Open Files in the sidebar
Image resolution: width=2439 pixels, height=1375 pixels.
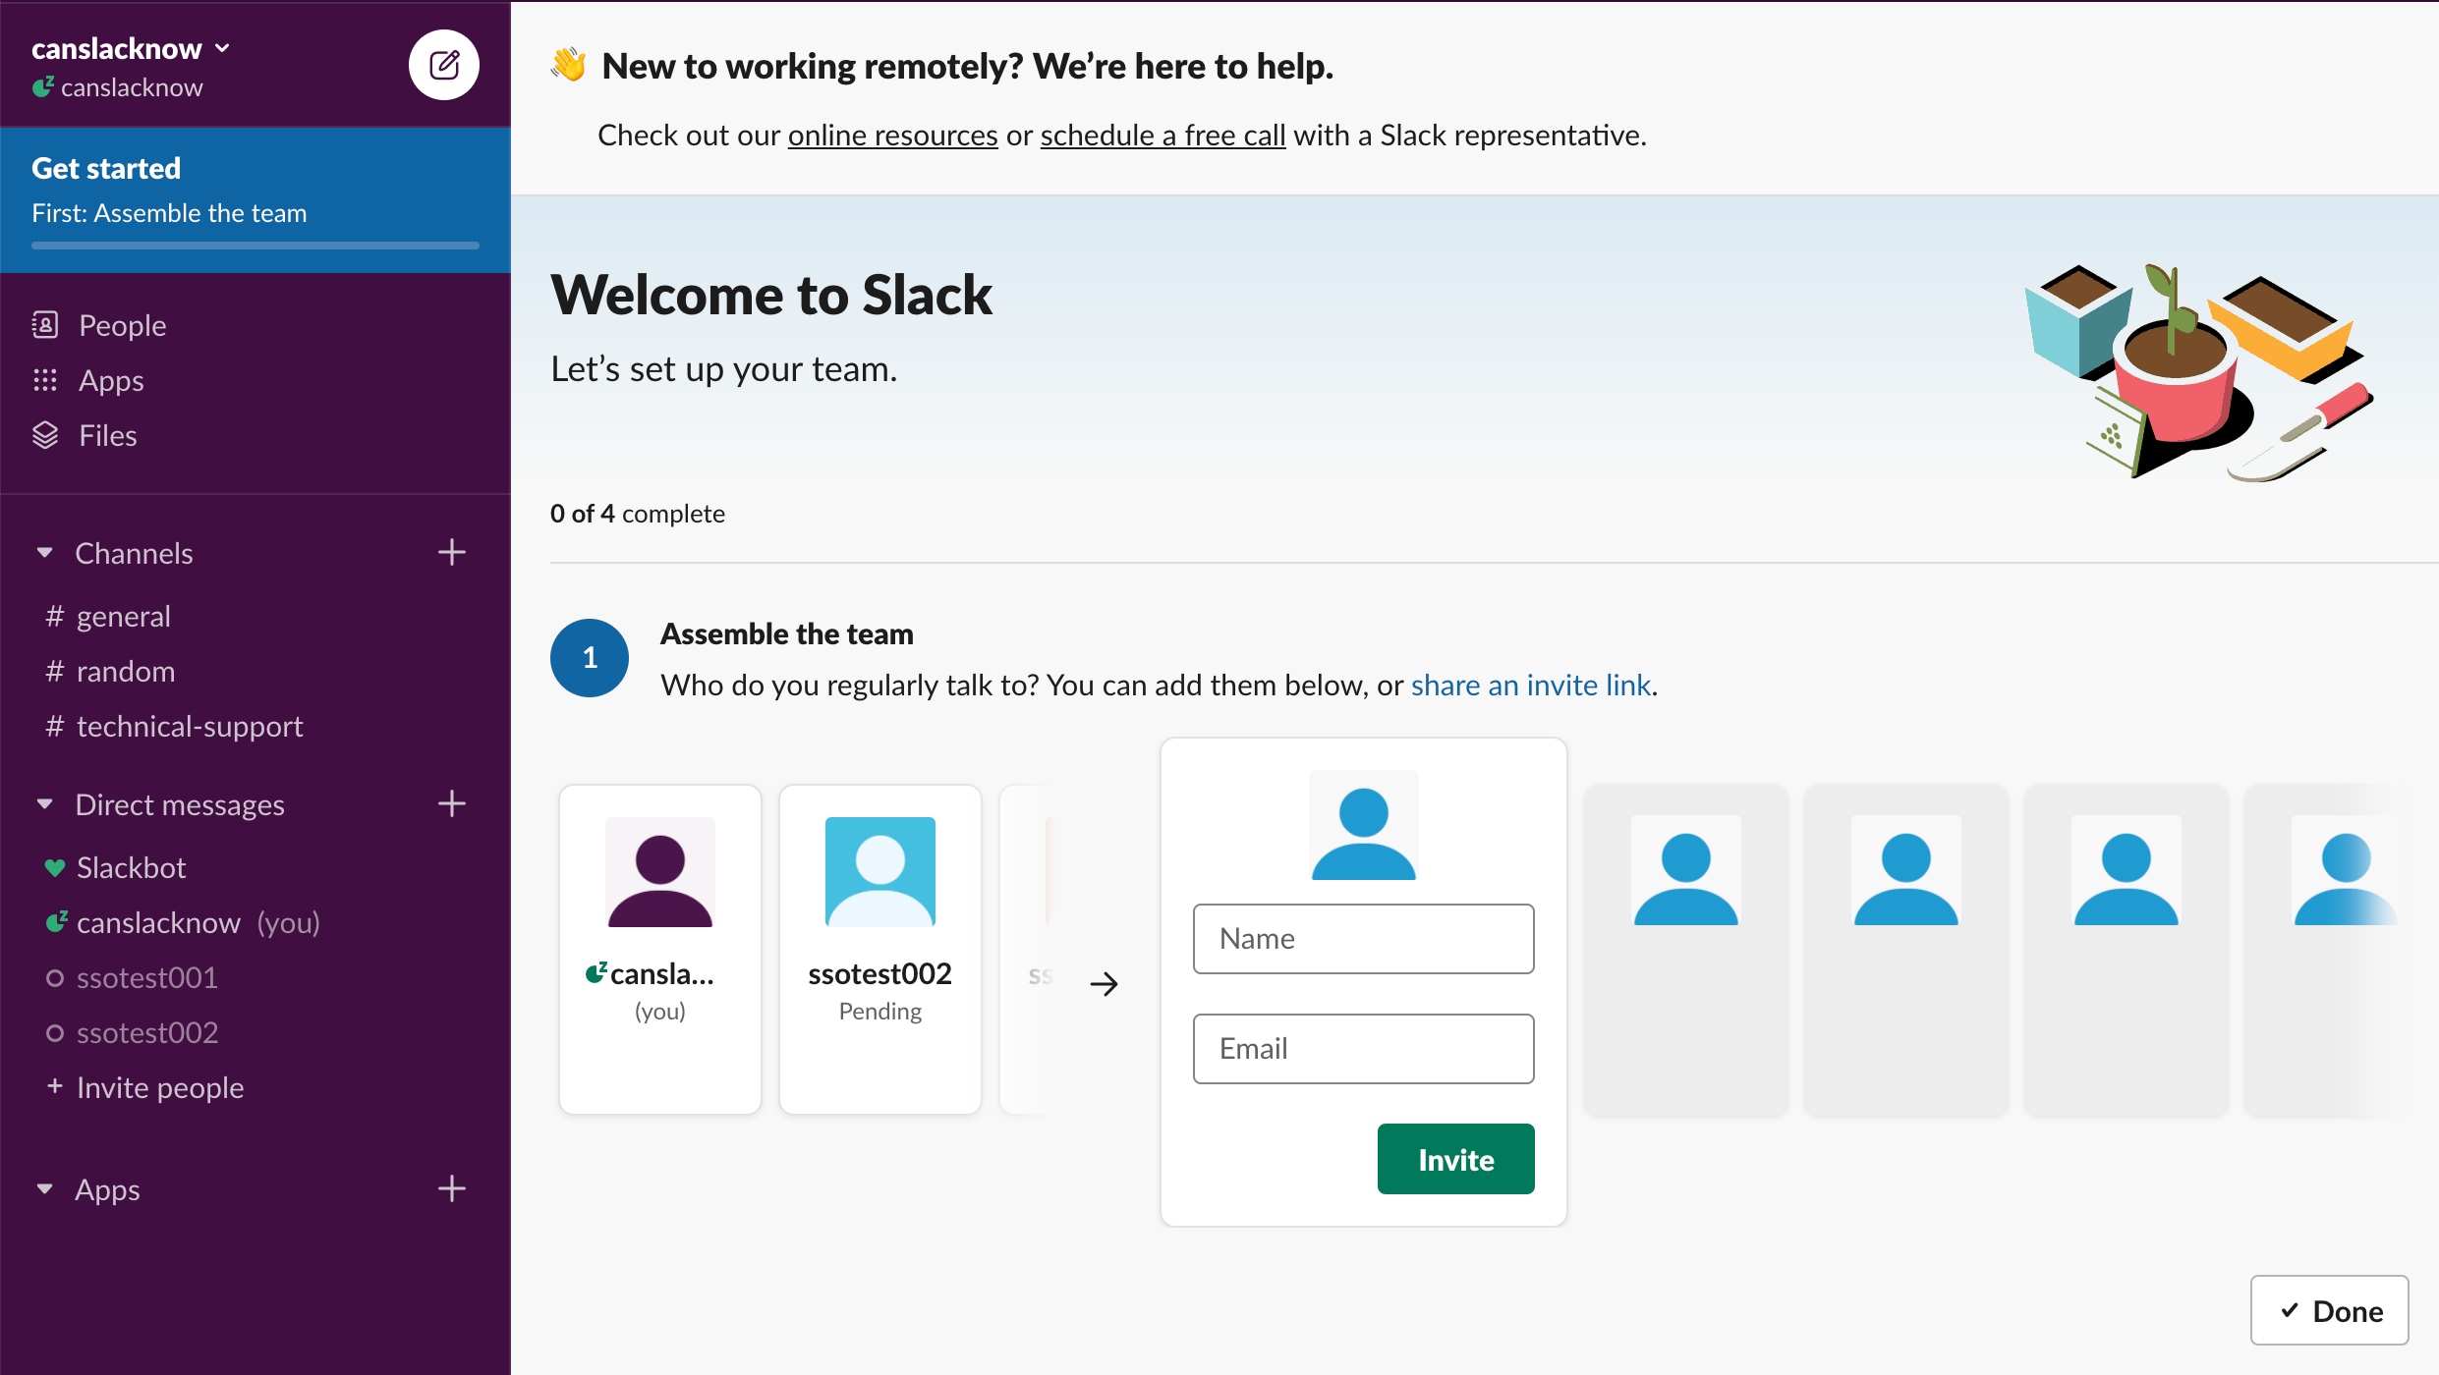click(108, 435)
